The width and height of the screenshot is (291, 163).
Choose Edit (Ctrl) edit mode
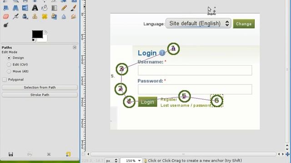pos(17,64)
